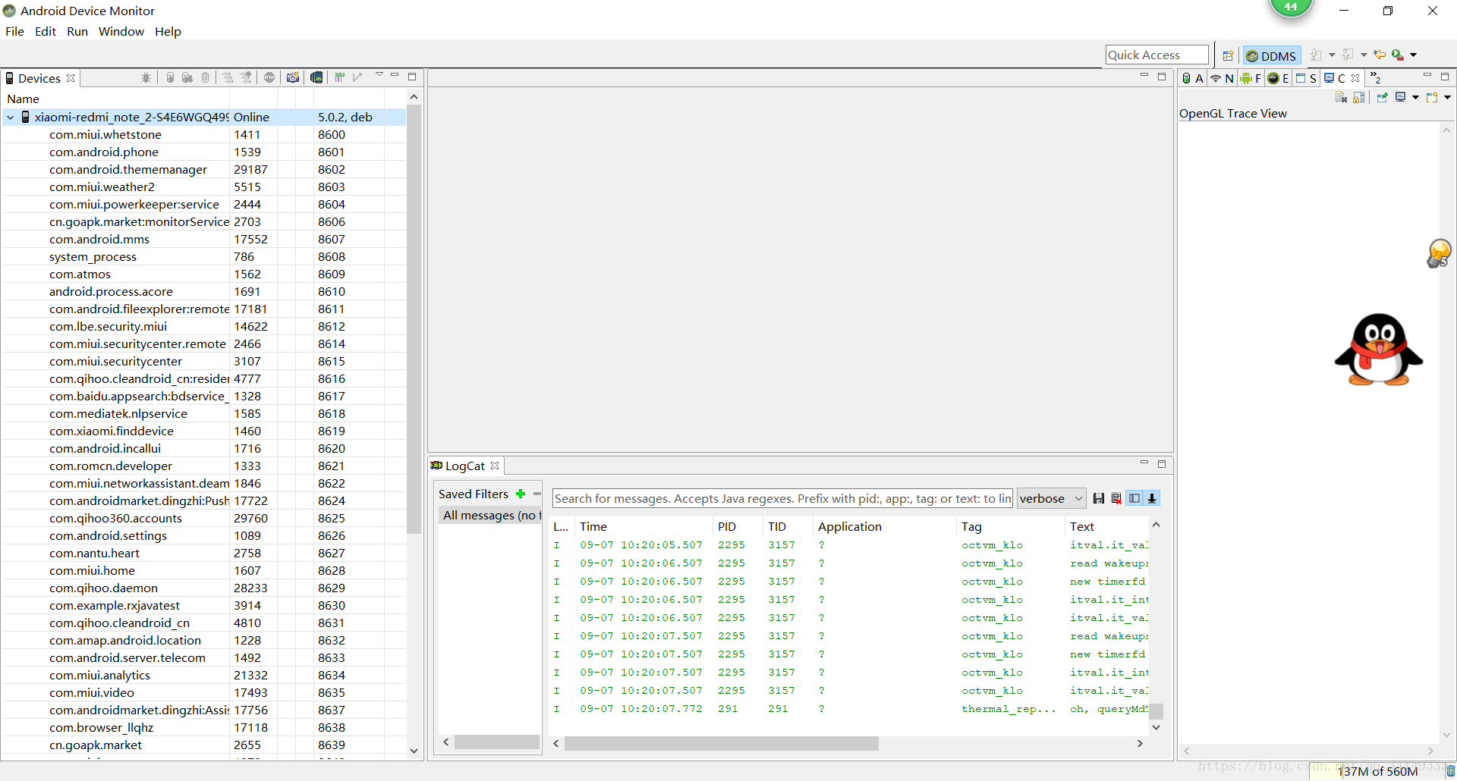
Task: Toggle LogCat scroll lock arrow
Action: click(1152, 498)
